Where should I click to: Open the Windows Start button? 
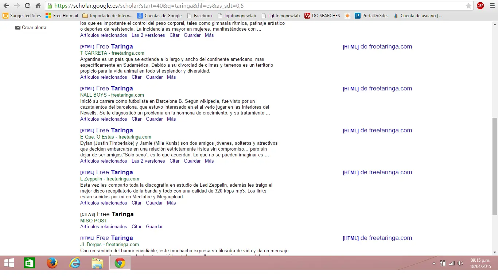click(x=9, y=263)
